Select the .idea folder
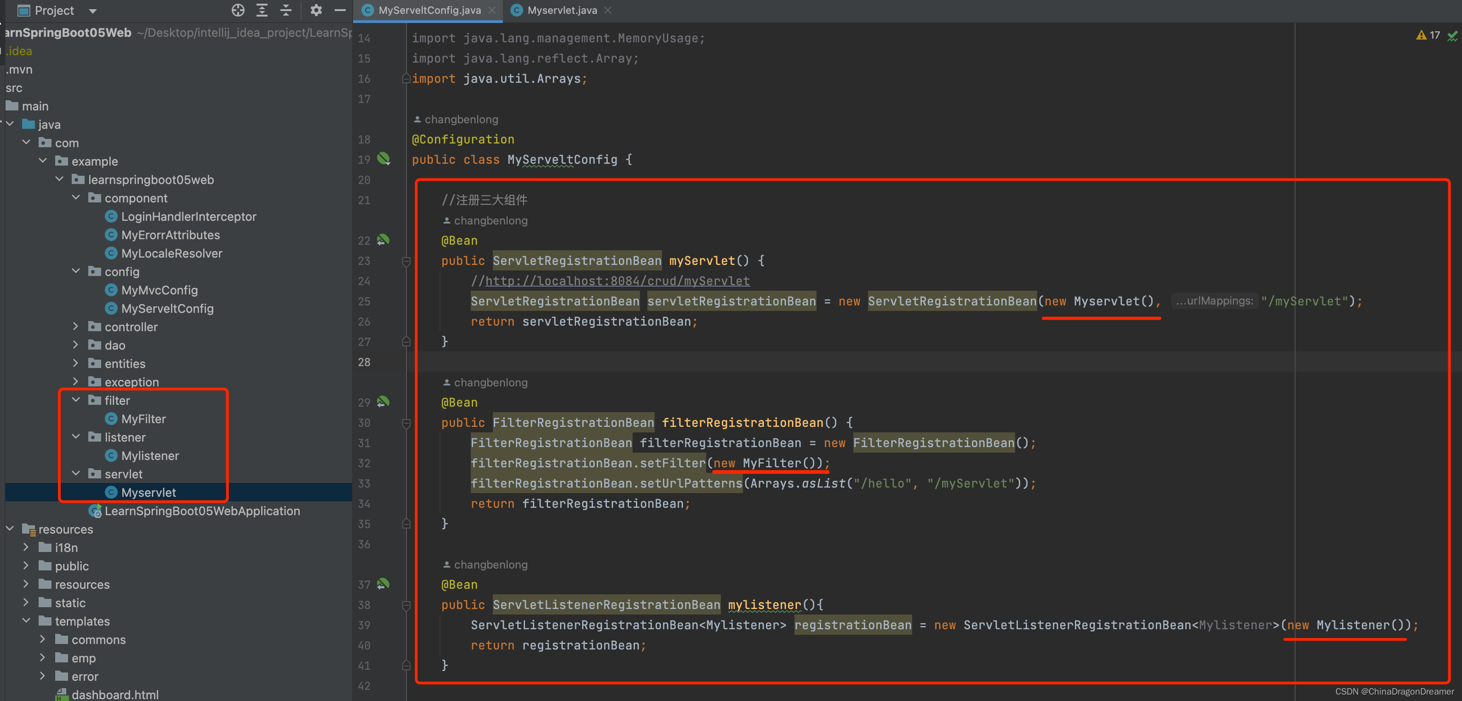The width and height of the screenshot is (1462, 701). 19,51
